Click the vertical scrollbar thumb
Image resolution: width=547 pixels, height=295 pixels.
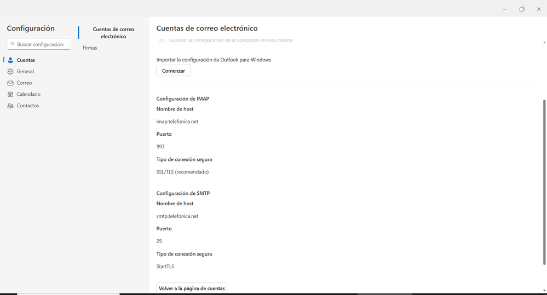(544, 182)
